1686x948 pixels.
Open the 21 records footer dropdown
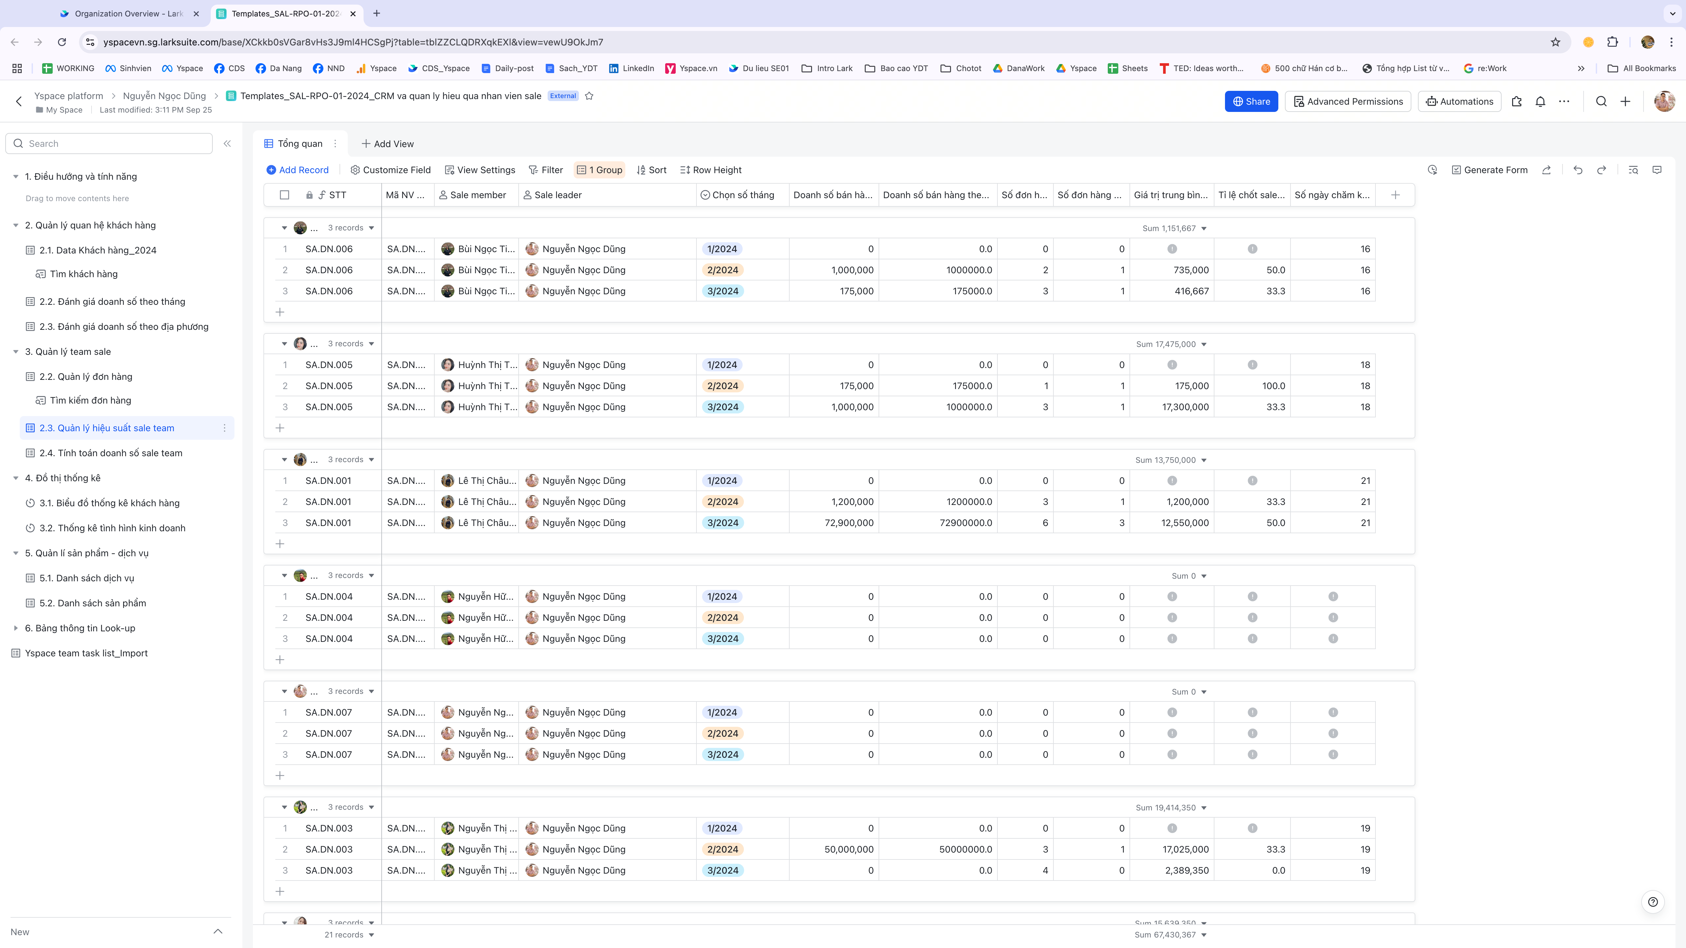349,935
